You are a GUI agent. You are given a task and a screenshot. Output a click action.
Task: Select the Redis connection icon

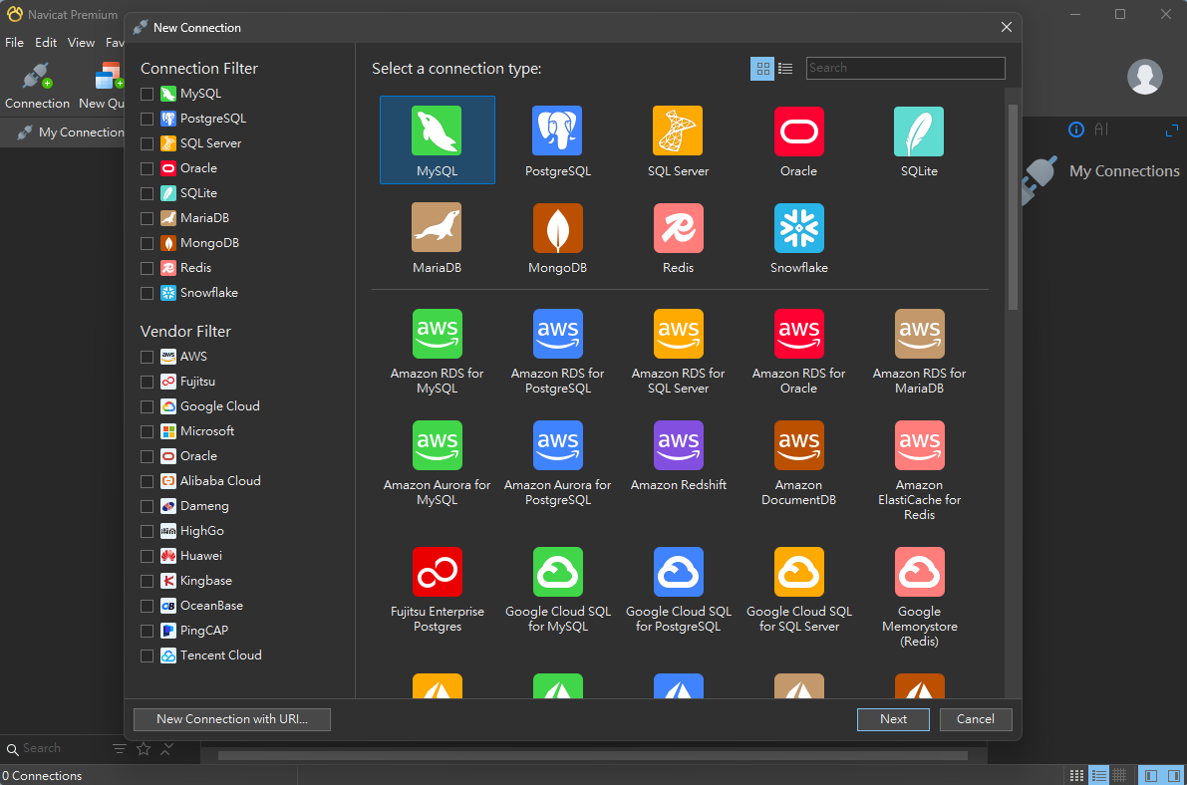[x=678, y=228]
